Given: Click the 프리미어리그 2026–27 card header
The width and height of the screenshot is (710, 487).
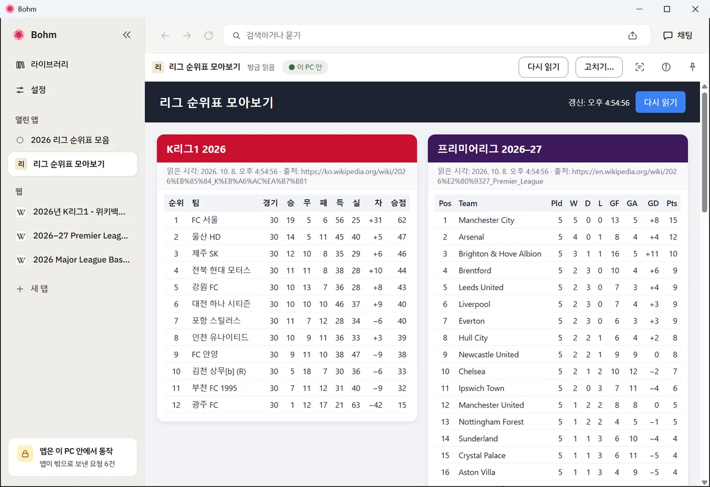Looking at the screenshot, I should (558, 149).
